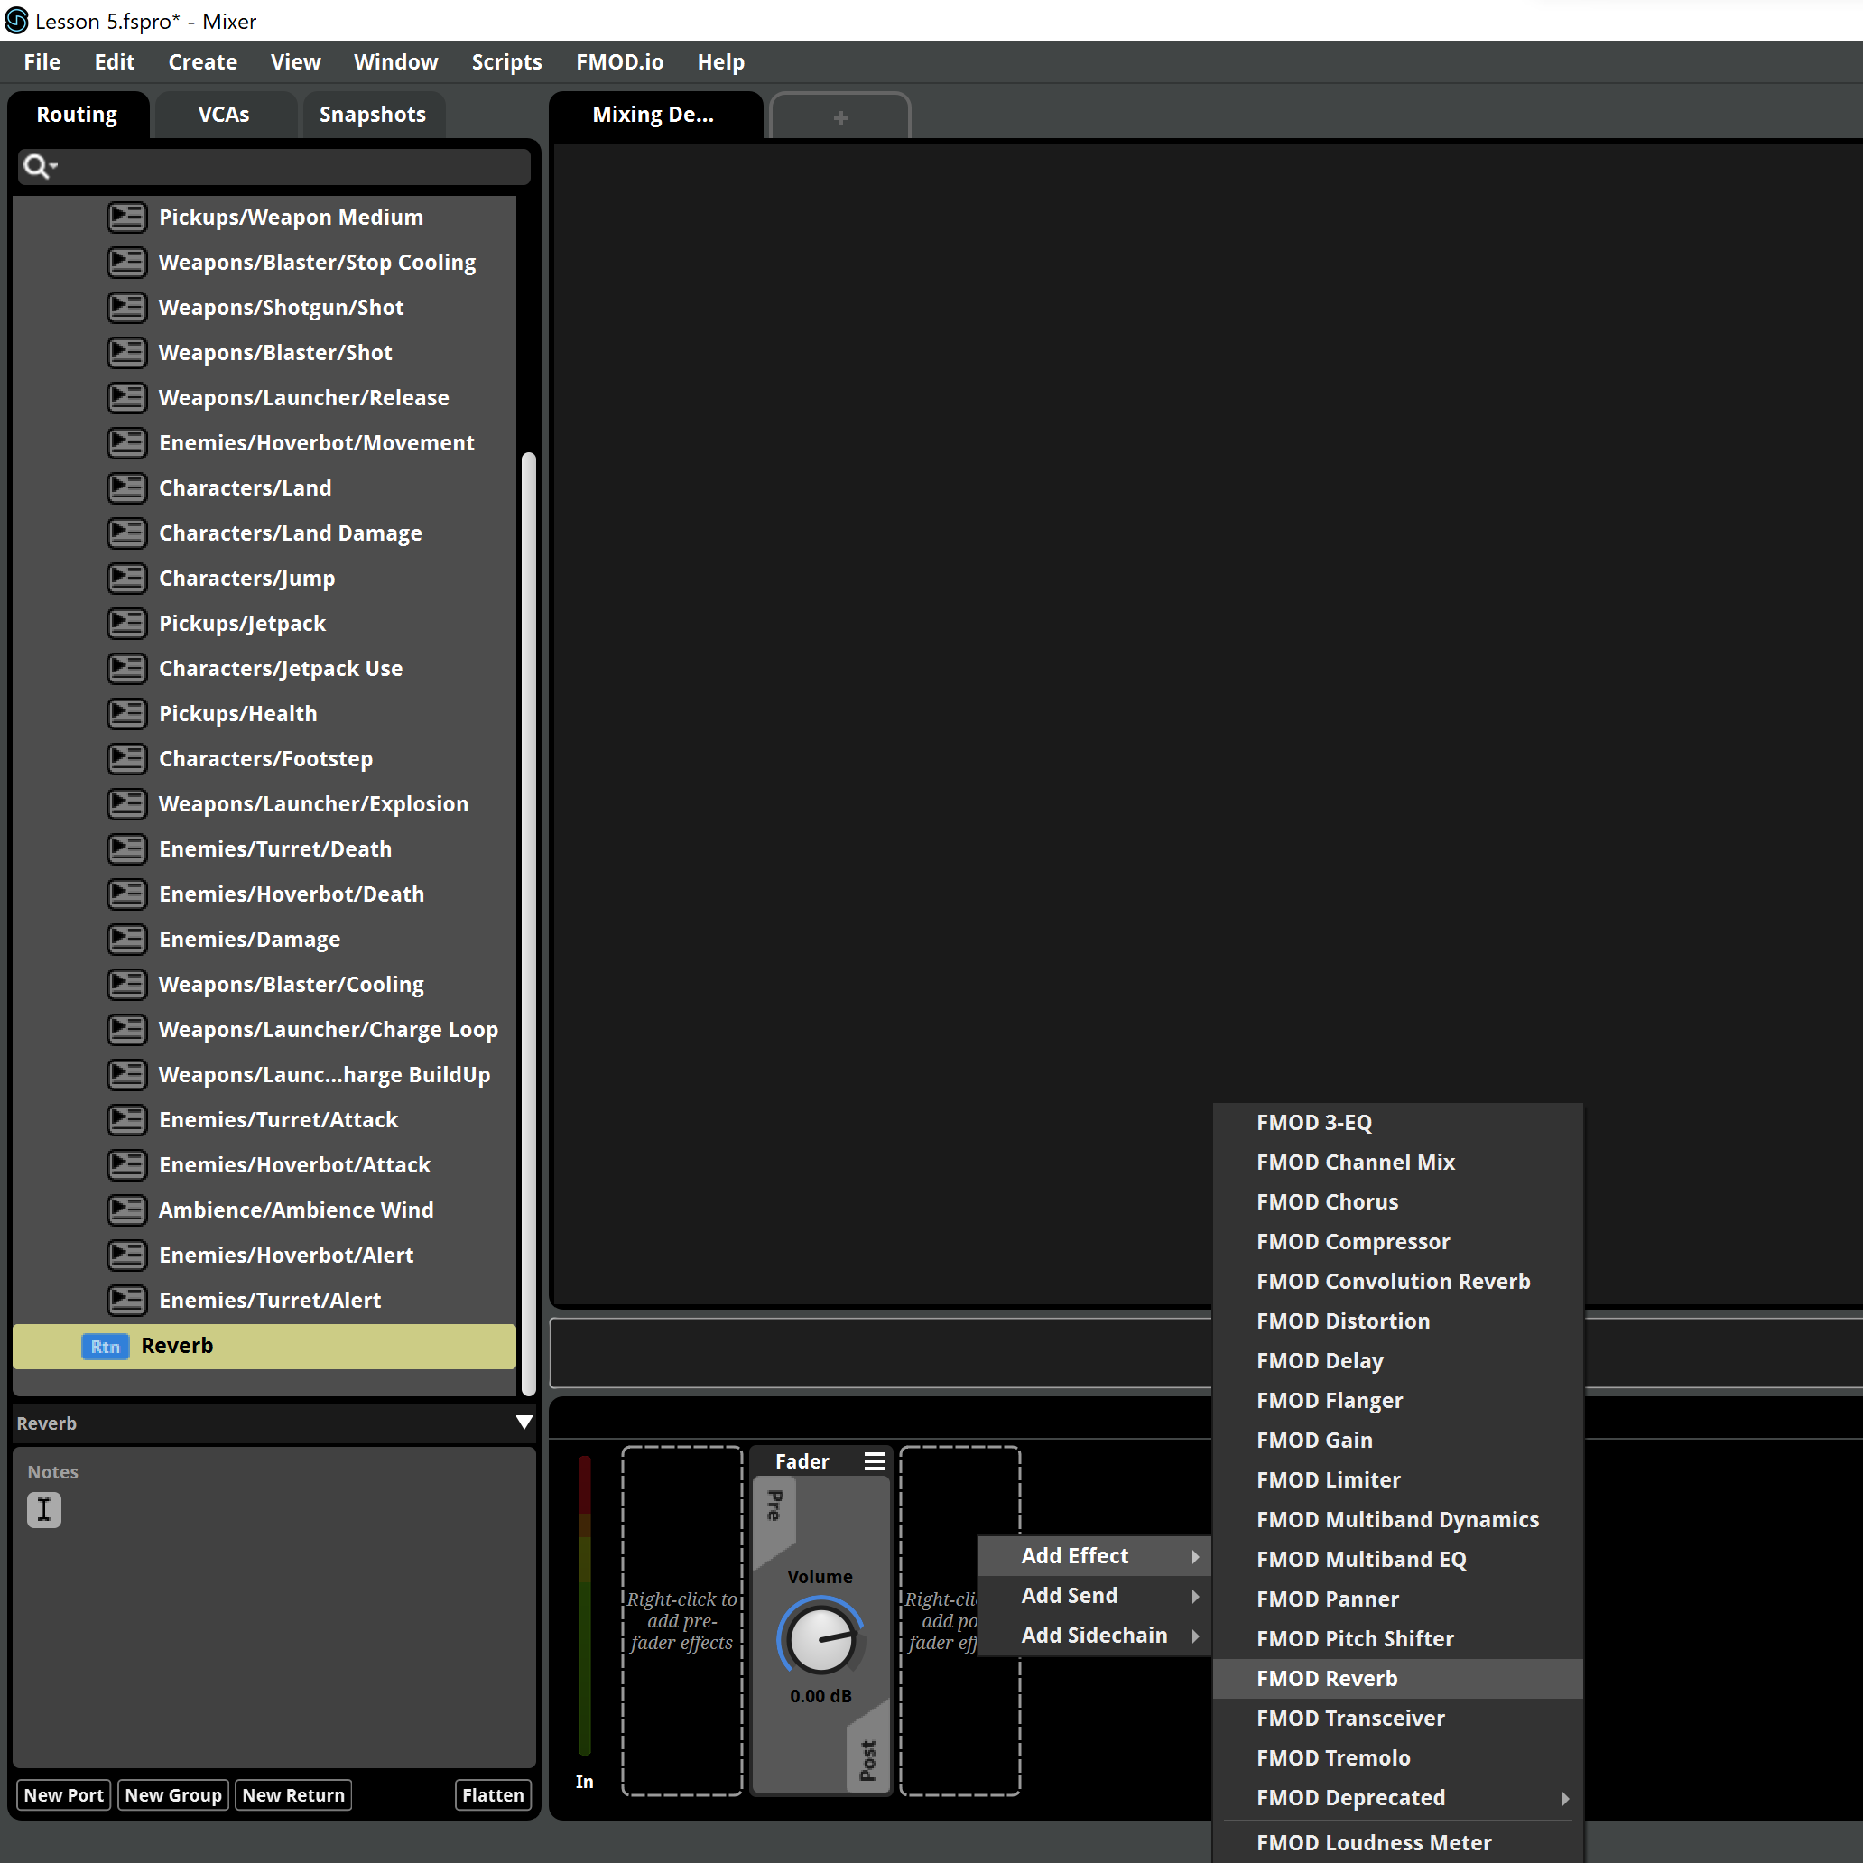Choose FMOD Multiband EQ effect
Screen dimensions: 1863x1863
pyautogui.click(x=1398, y=1559)
